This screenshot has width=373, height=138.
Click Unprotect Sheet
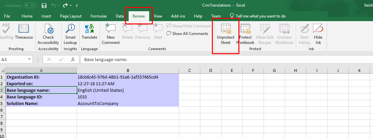pyautogui.click(x=225, y=34)
